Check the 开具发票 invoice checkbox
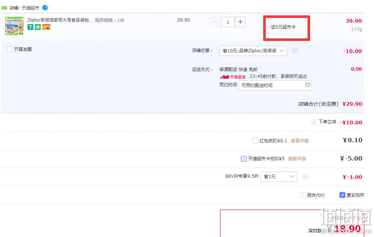The width and height of the screenshot is (375, 237). [10, 49]
